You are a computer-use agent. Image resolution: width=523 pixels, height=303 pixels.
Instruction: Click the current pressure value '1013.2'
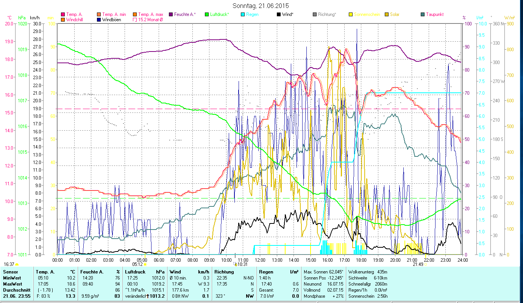pyautogui.click(x=157, y=296)
